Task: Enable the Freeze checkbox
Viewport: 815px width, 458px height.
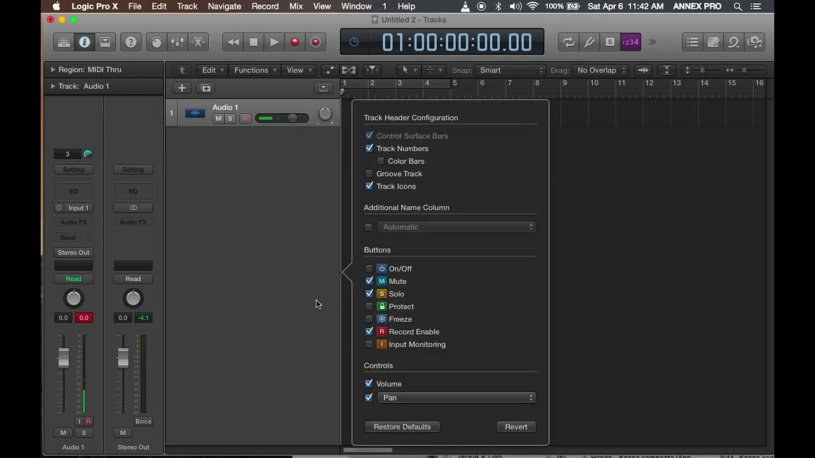Action: [x=369, y=319]
